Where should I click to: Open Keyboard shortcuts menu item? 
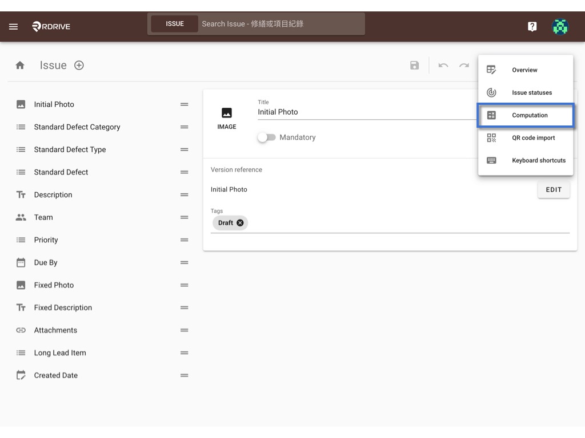click(x=526, y=160)
